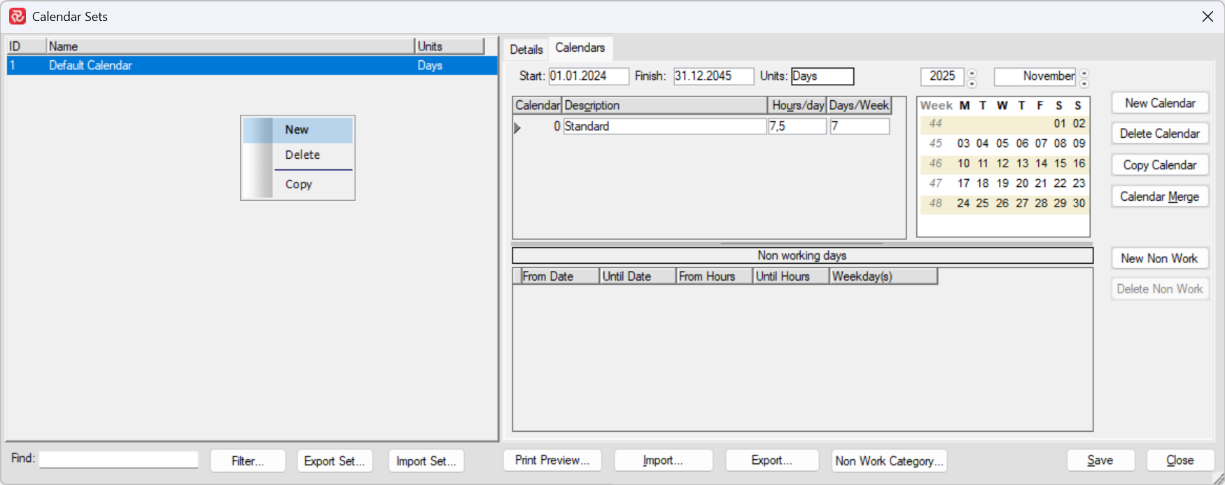
Task: Click the Standard row indicator arrow
Action: [517, 127]
